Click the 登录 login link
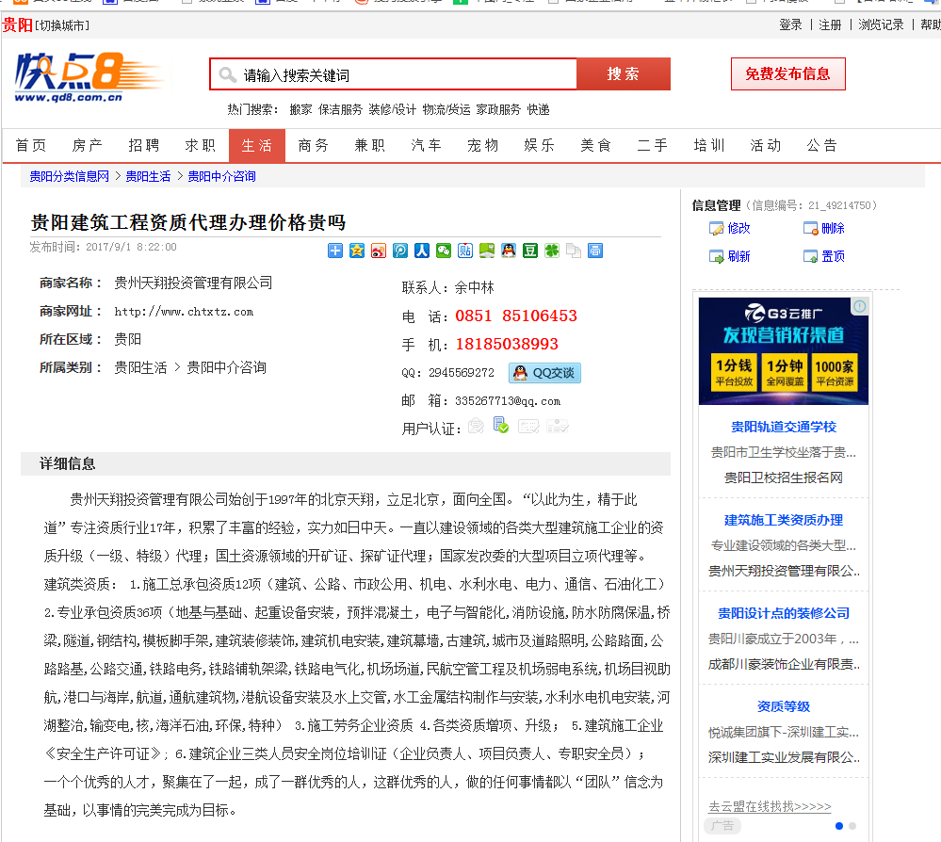Image resolution: width=941 pixels, height=842 pixels. point(790,24)
